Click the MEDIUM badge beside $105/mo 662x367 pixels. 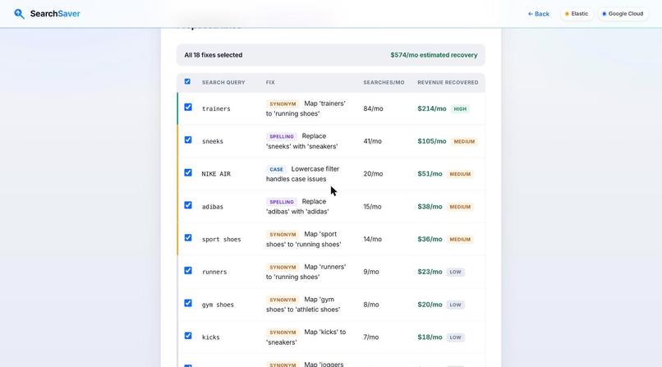tap(464, 141)
